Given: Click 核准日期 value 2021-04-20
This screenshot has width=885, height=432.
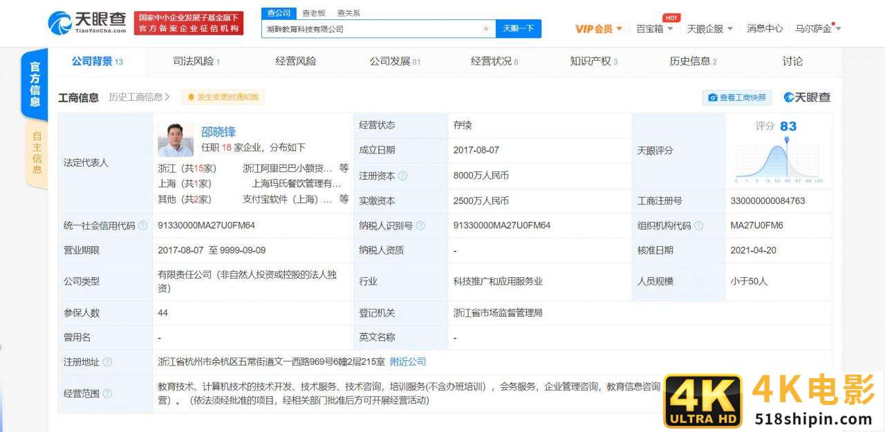Looking at the screenshot, I should pyautogui.click(x=754, y=250).
